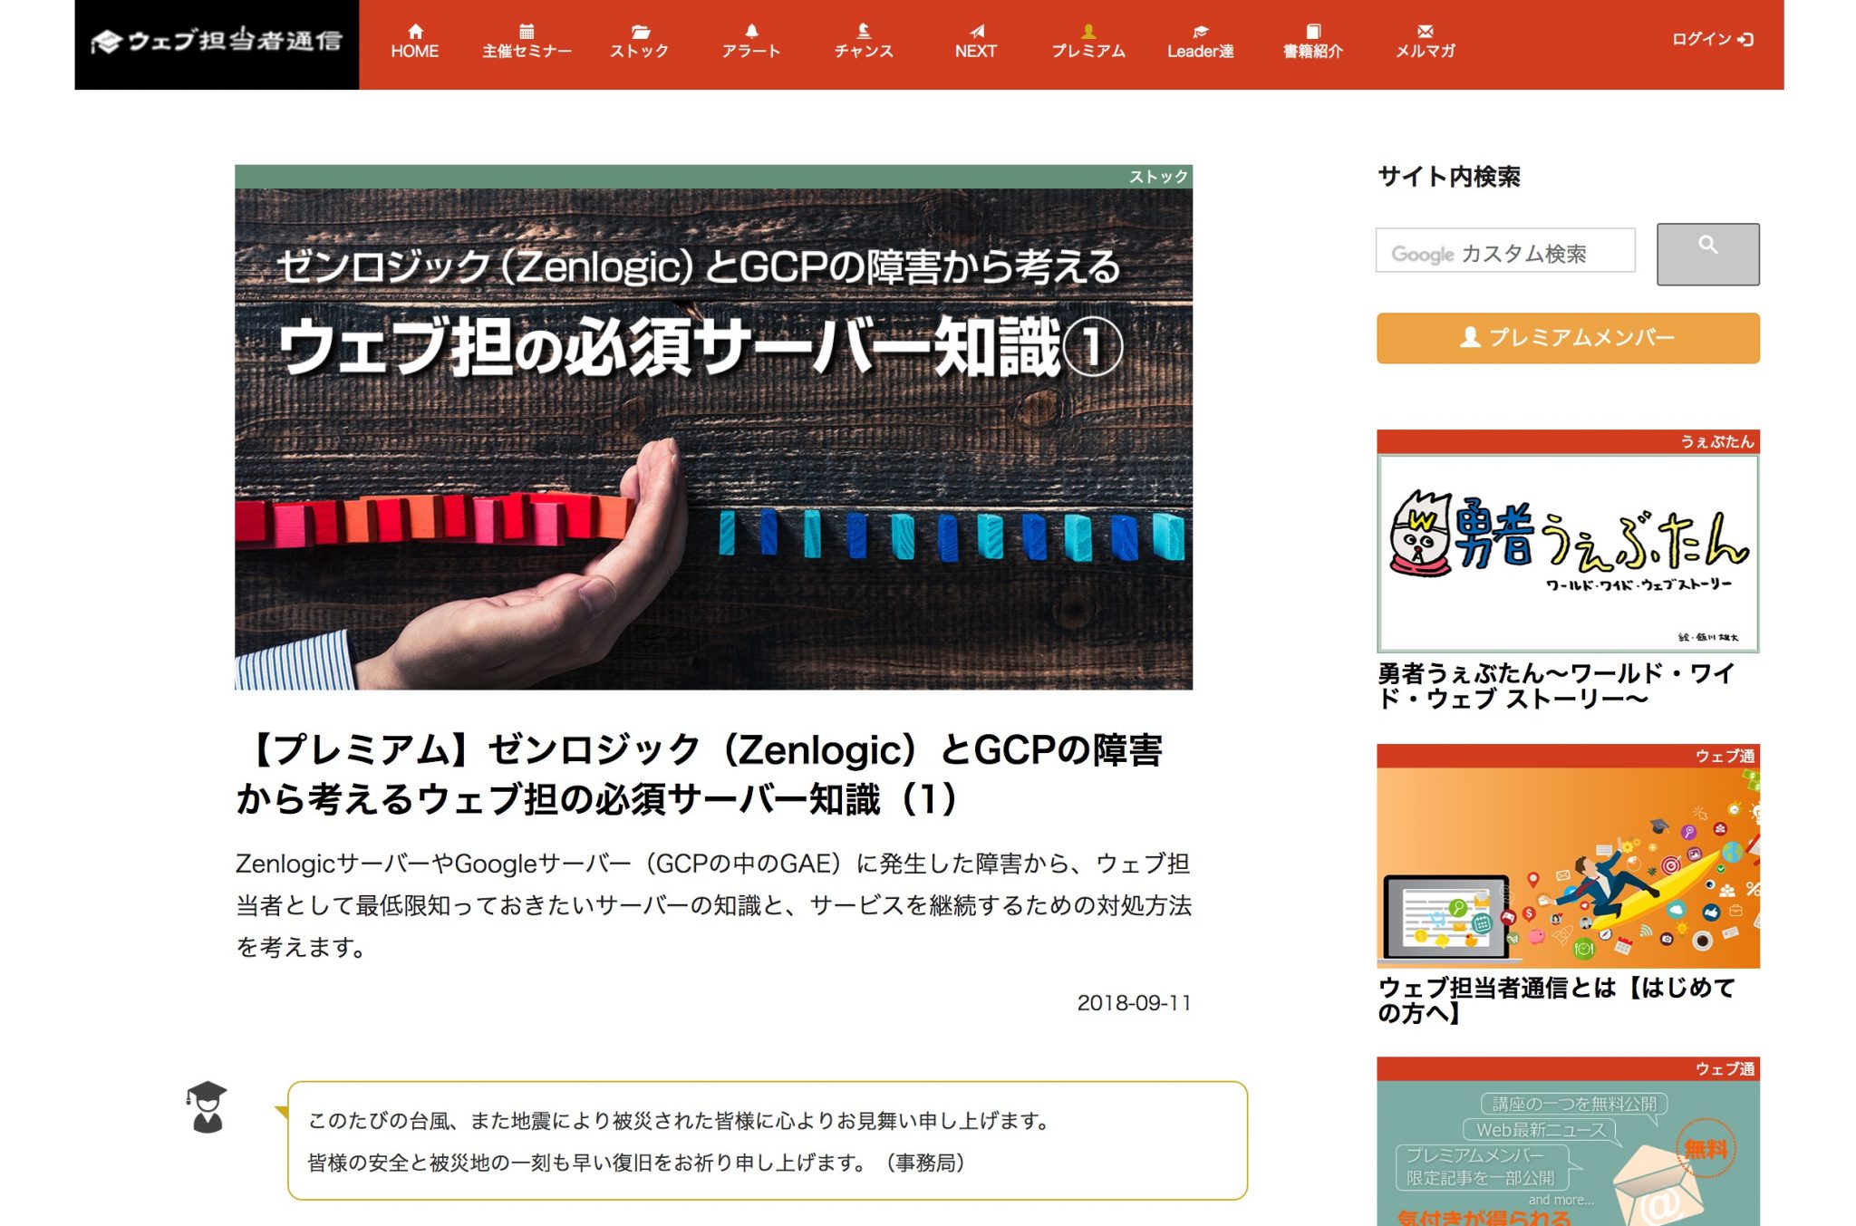
Task: Open 勇者うぇぶたん〜ワールド・ワイド title link
Action: point(1556,686)
